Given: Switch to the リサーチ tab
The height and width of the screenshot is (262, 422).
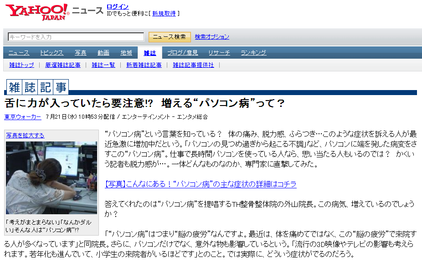Looking at the screenshot, I should pos(219,53).
